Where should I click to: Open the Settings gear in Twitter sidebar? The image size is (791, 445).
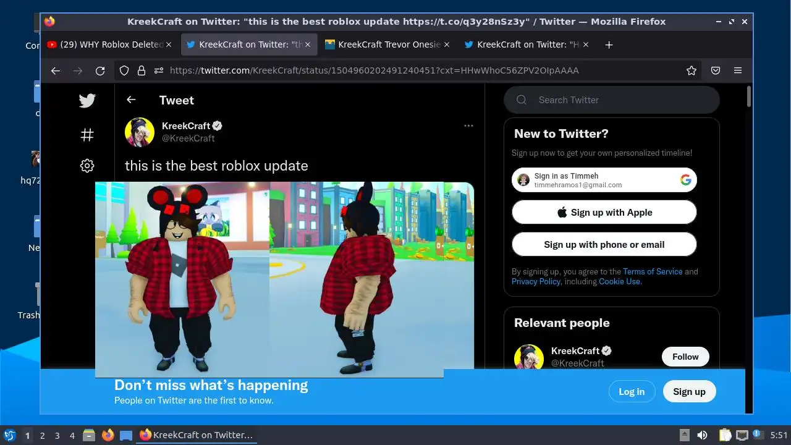(87, 166)
